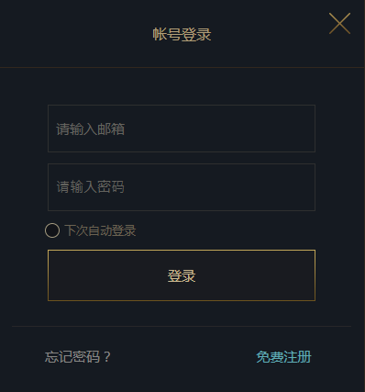Dismiss the dialog with the cross icon
The image size is (365, 392).
tap(339, 24)
